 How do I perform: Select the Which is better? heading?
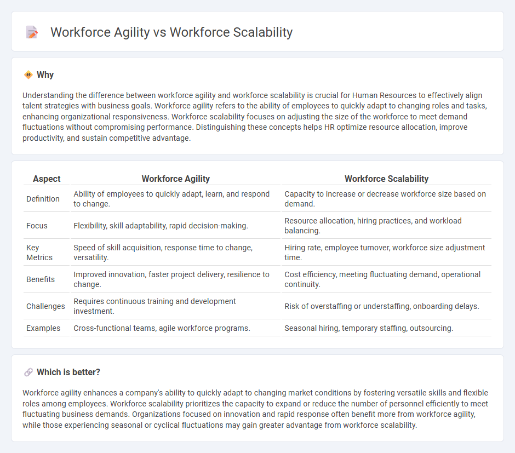(x=68, y=372)
